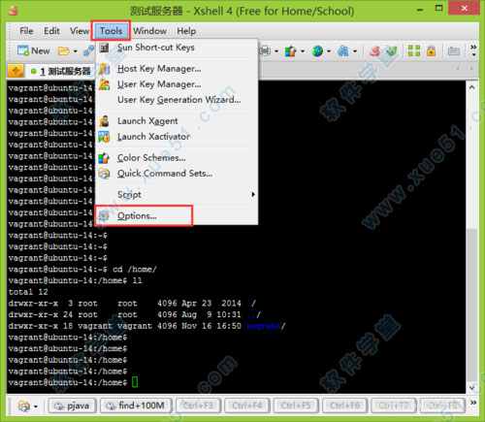The width and height of the screenshot is (485, 422).
Task: Open Quick Command Sets... entry
Action: [x=177, y=174]
